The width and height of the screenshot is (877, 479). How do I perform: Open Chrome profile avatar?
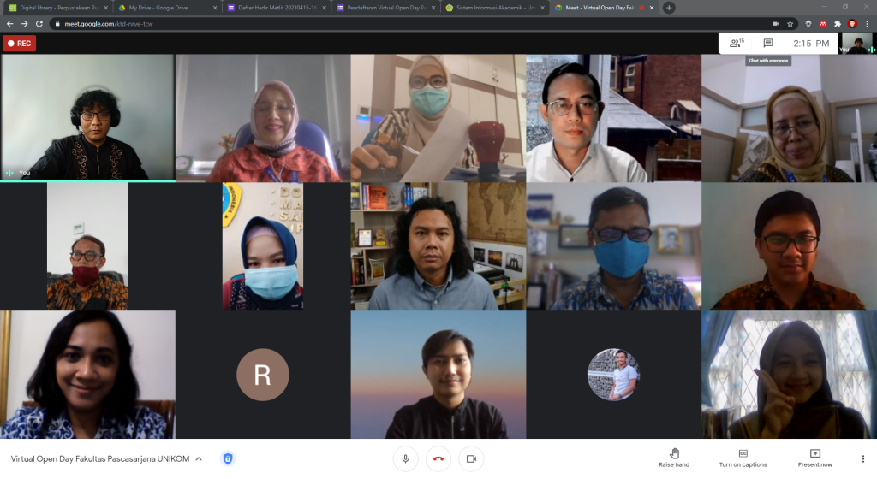pos(852,24)
